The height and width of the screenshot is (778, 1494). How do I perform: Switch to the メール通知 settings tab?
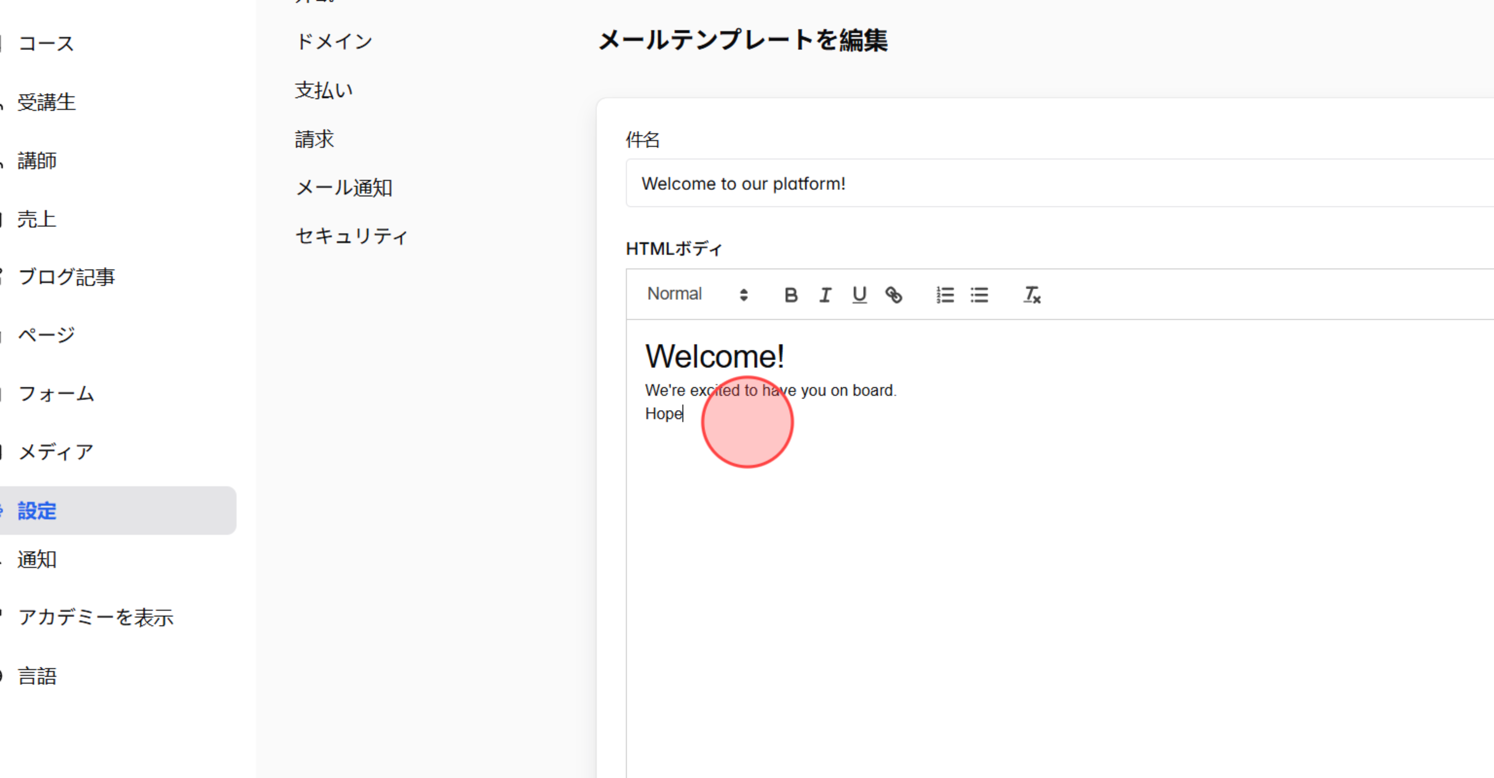(x=344, y=187)
